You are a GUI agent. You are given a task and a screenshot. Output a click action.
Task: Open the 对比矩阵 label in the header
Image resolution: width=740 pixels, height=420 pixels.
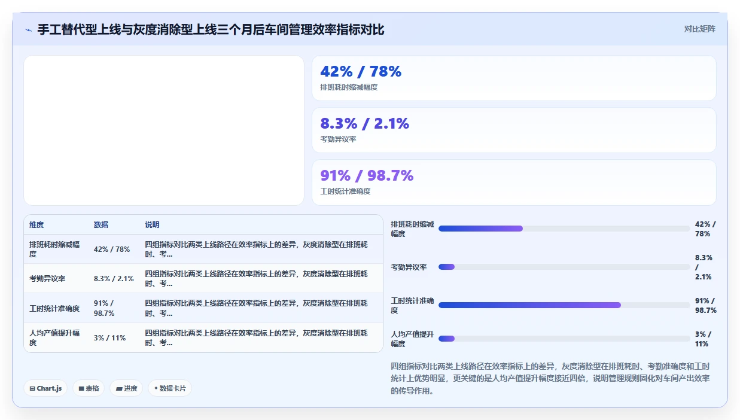point(700,29)
